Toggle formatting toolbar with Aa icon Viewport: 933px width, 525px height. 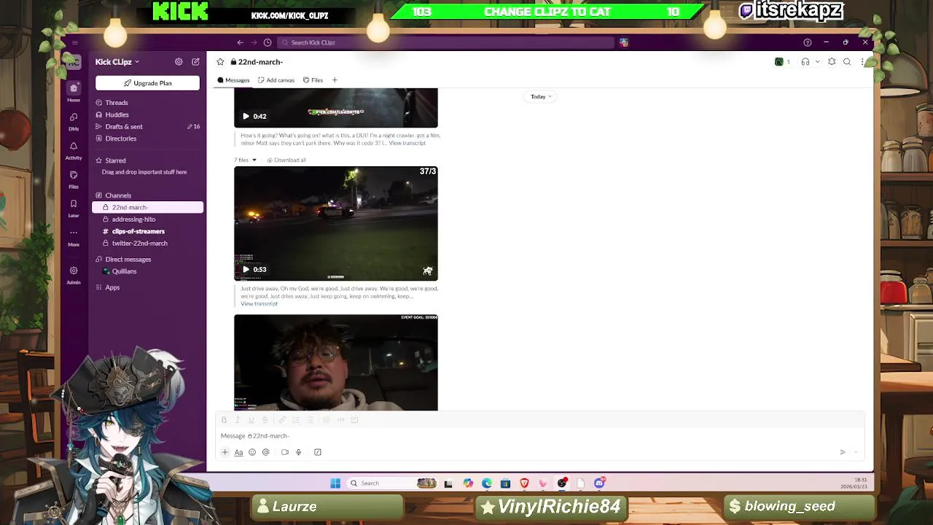238,452
